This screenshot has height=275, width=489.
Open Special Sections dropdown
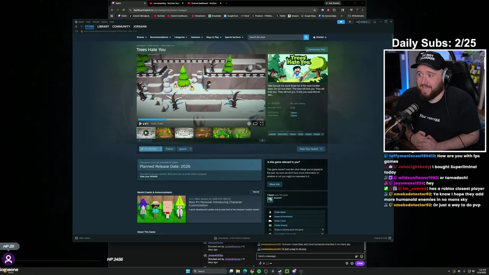pos(234,37)
